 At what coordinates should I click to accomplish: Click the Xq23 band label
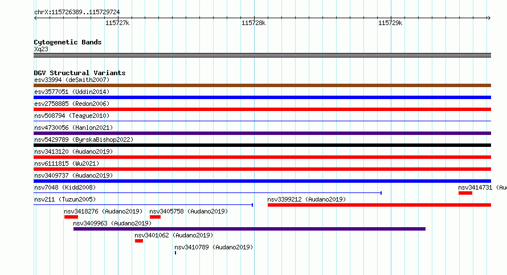[41, 49]
